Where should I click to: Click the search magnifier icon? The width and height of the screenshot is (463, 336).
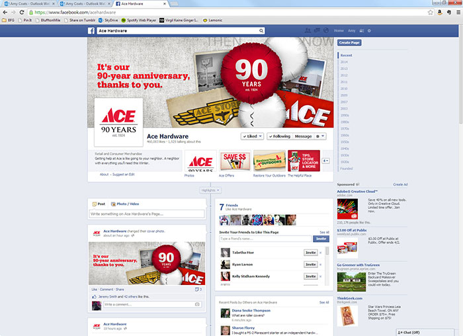261,30
